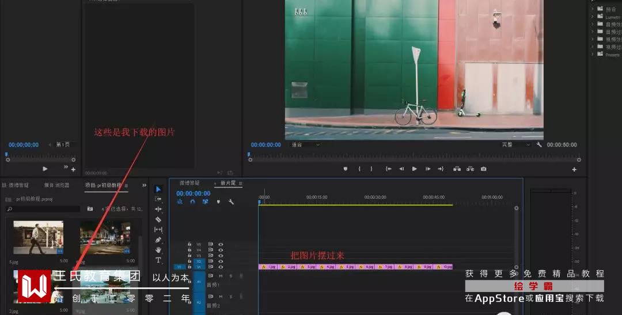Image resolution: width=622 pixels, height=315 pixels.
Task: Click the Lift button
Action: [457, 169]
